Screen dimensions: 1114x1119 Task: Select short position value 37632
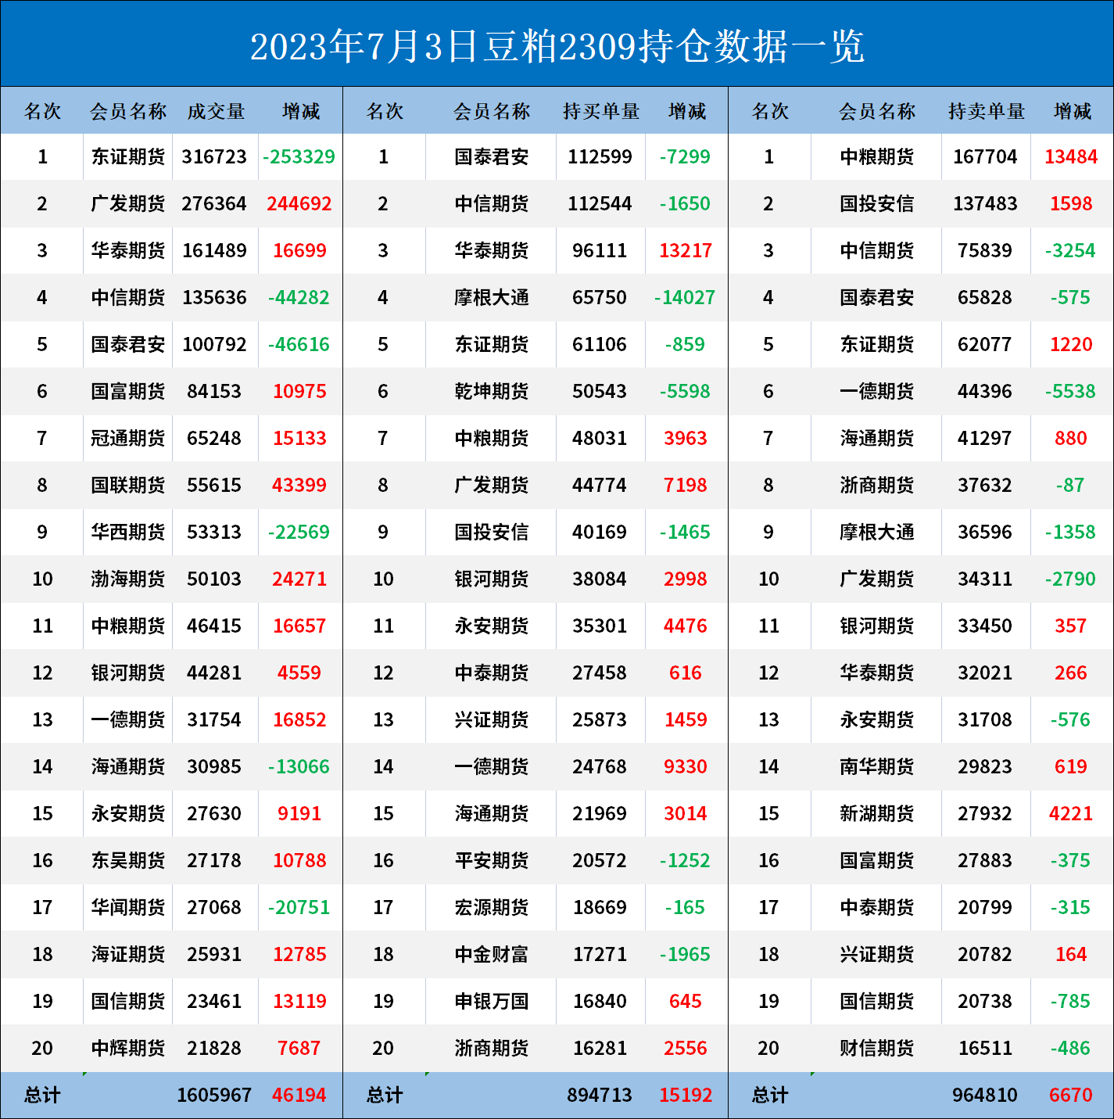[x=985, y=486]
